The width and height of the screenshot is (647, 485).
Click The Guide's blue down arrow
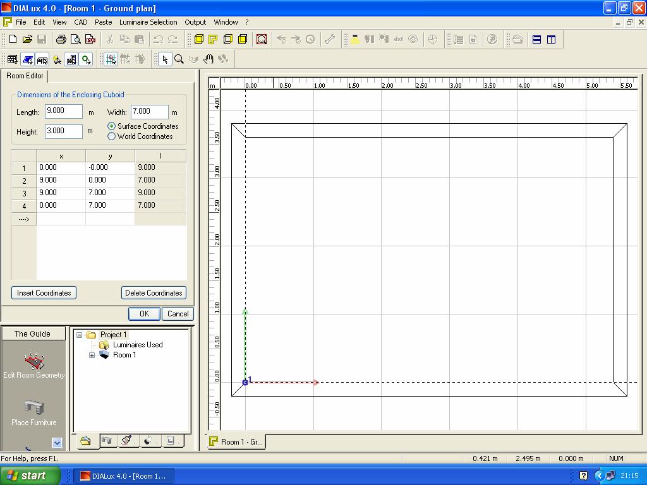[57, 443]
